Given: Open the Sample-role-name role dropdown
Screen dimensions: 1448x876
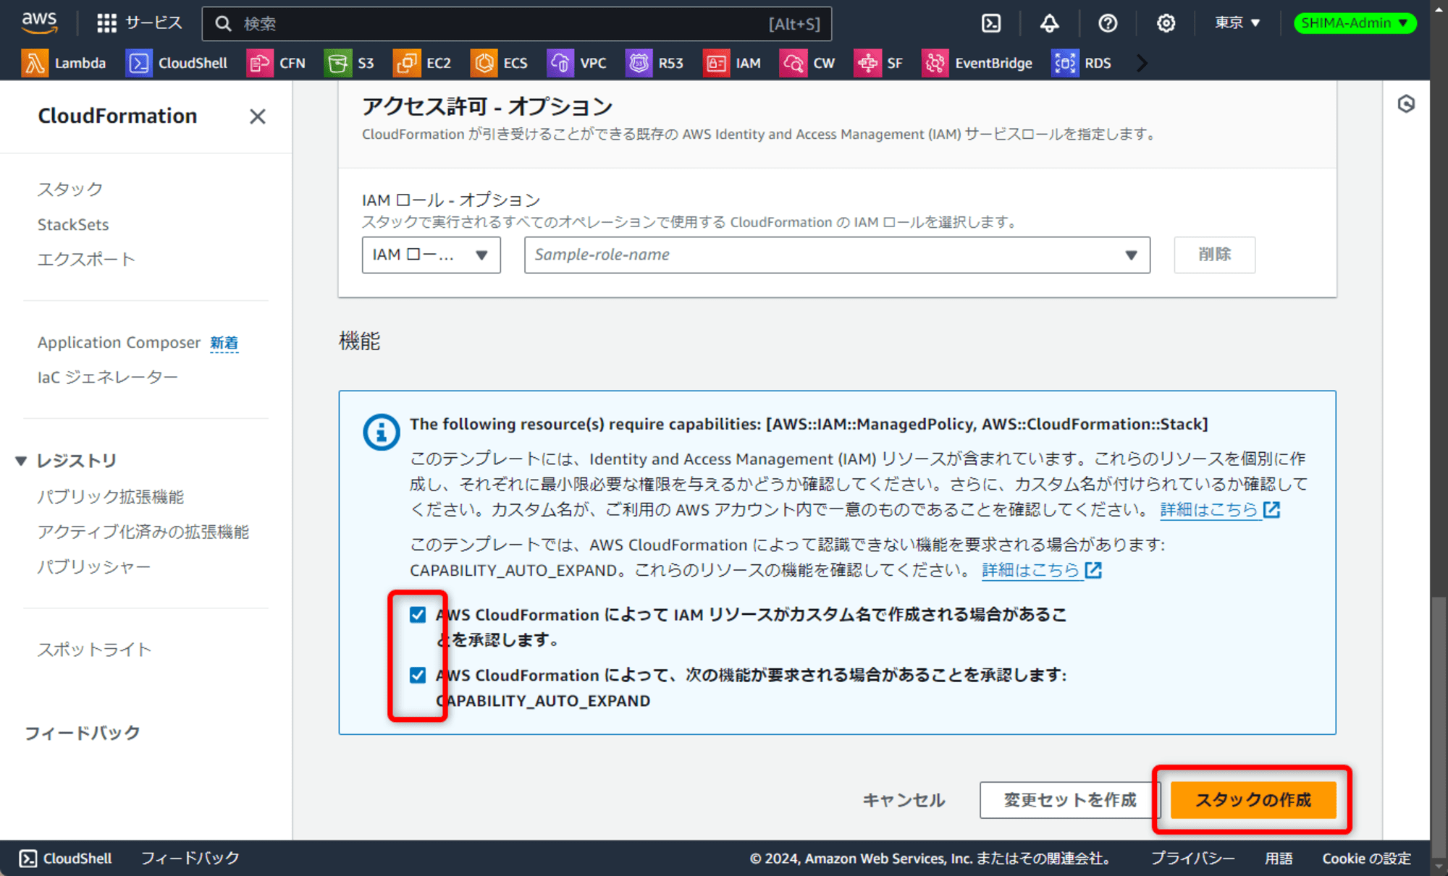Looking at the screenshot, I should [x=837, y=255].
